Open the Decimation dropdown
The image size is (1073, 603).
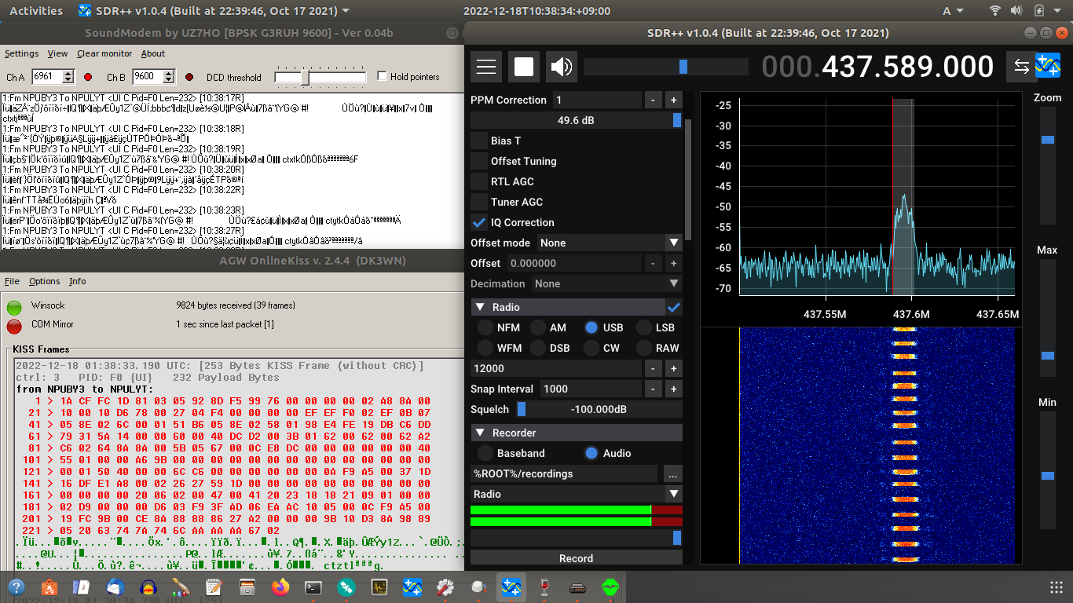pos(607,283)
